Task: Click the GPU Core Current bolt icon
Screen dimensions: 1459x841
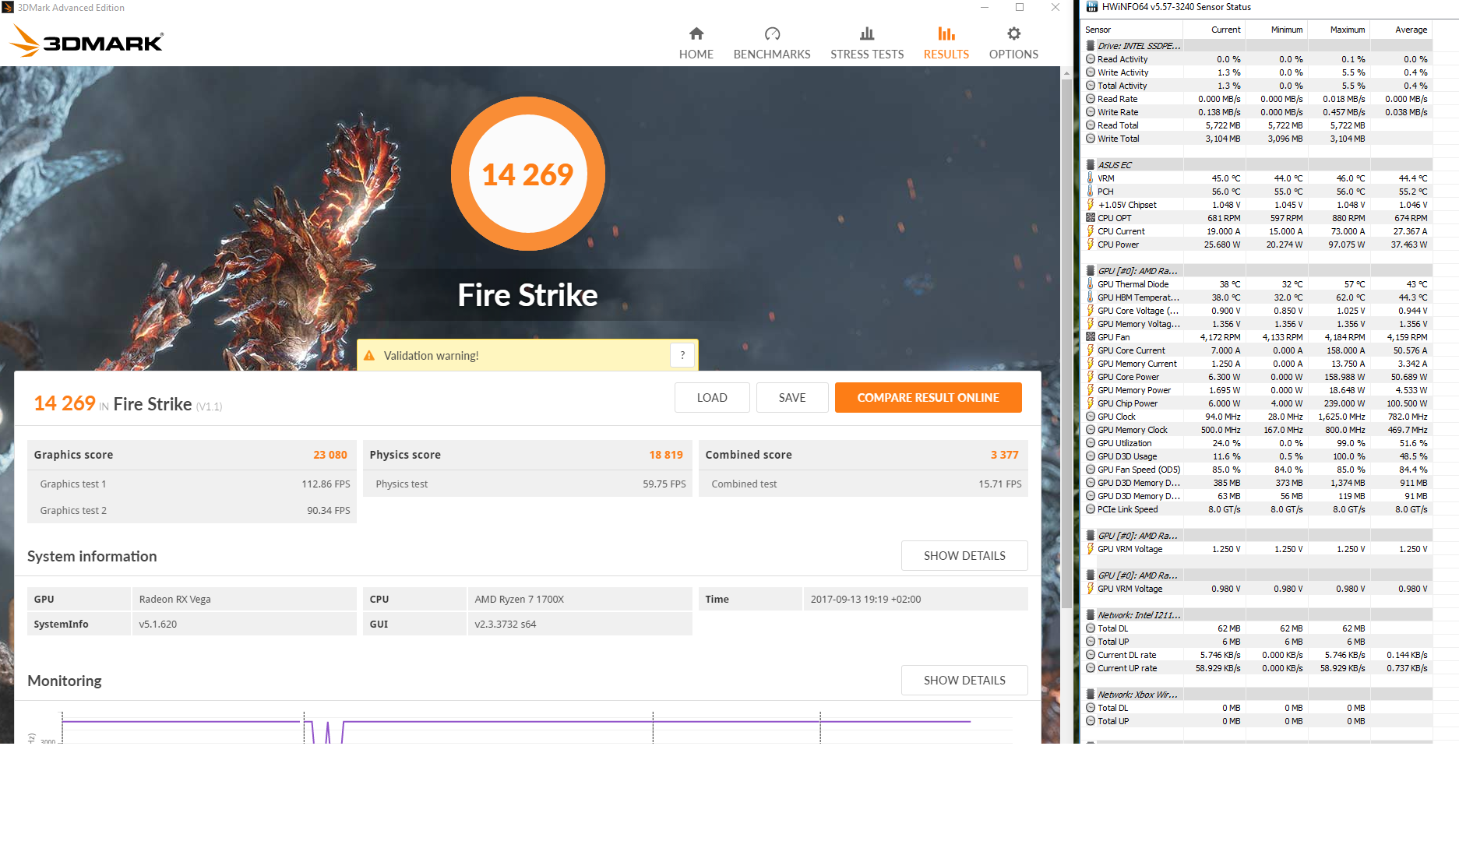Action: click(1091, 350)
